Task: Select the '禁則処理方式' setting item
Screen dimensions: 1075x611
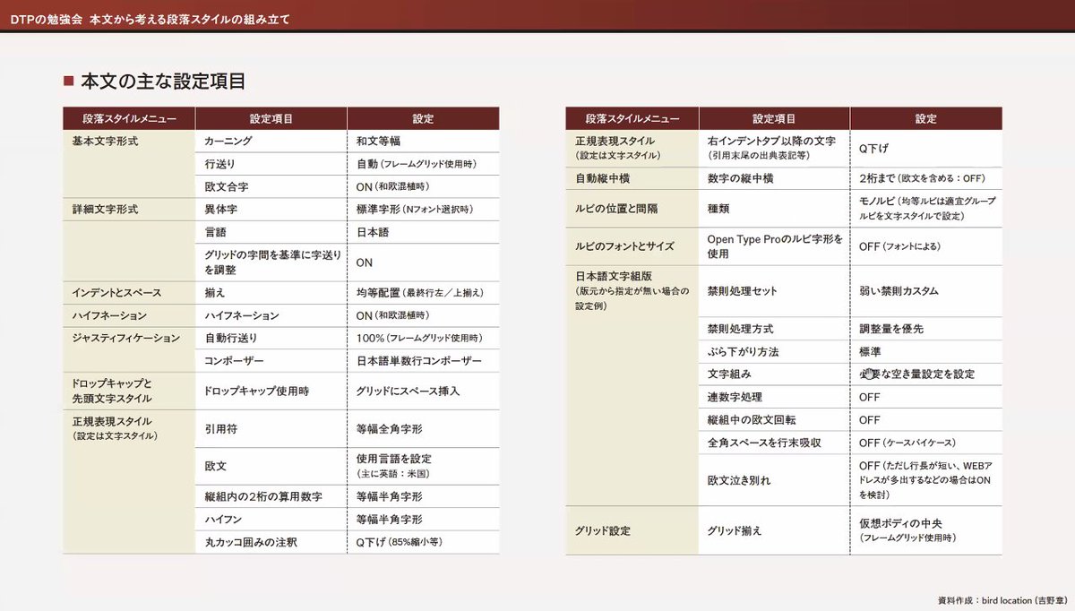Action: 740,329
